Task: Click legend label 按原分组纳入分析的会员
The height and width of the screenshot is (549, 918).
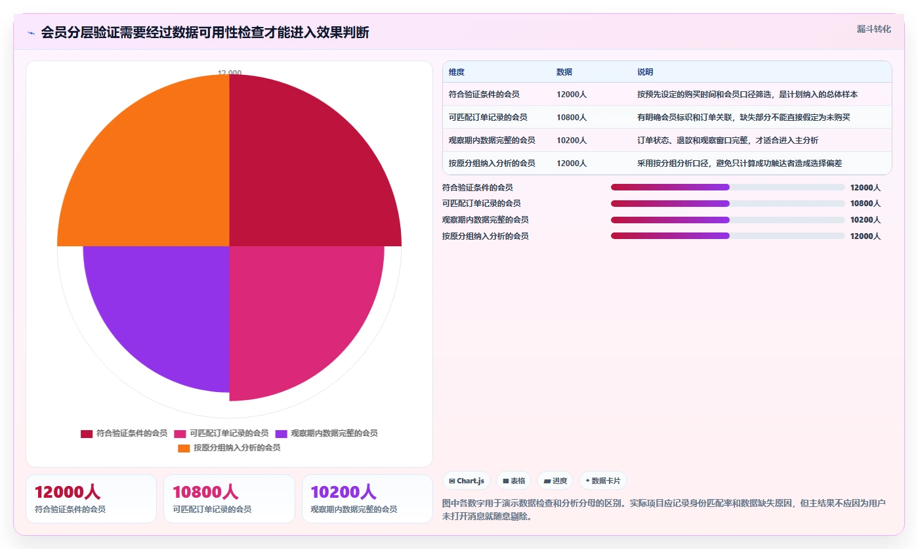Action: [x=237, y=448]
